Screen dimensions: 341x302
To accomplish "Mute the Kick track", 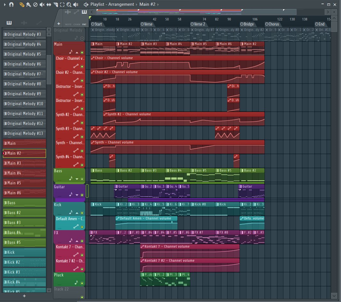I will point(82,213).
